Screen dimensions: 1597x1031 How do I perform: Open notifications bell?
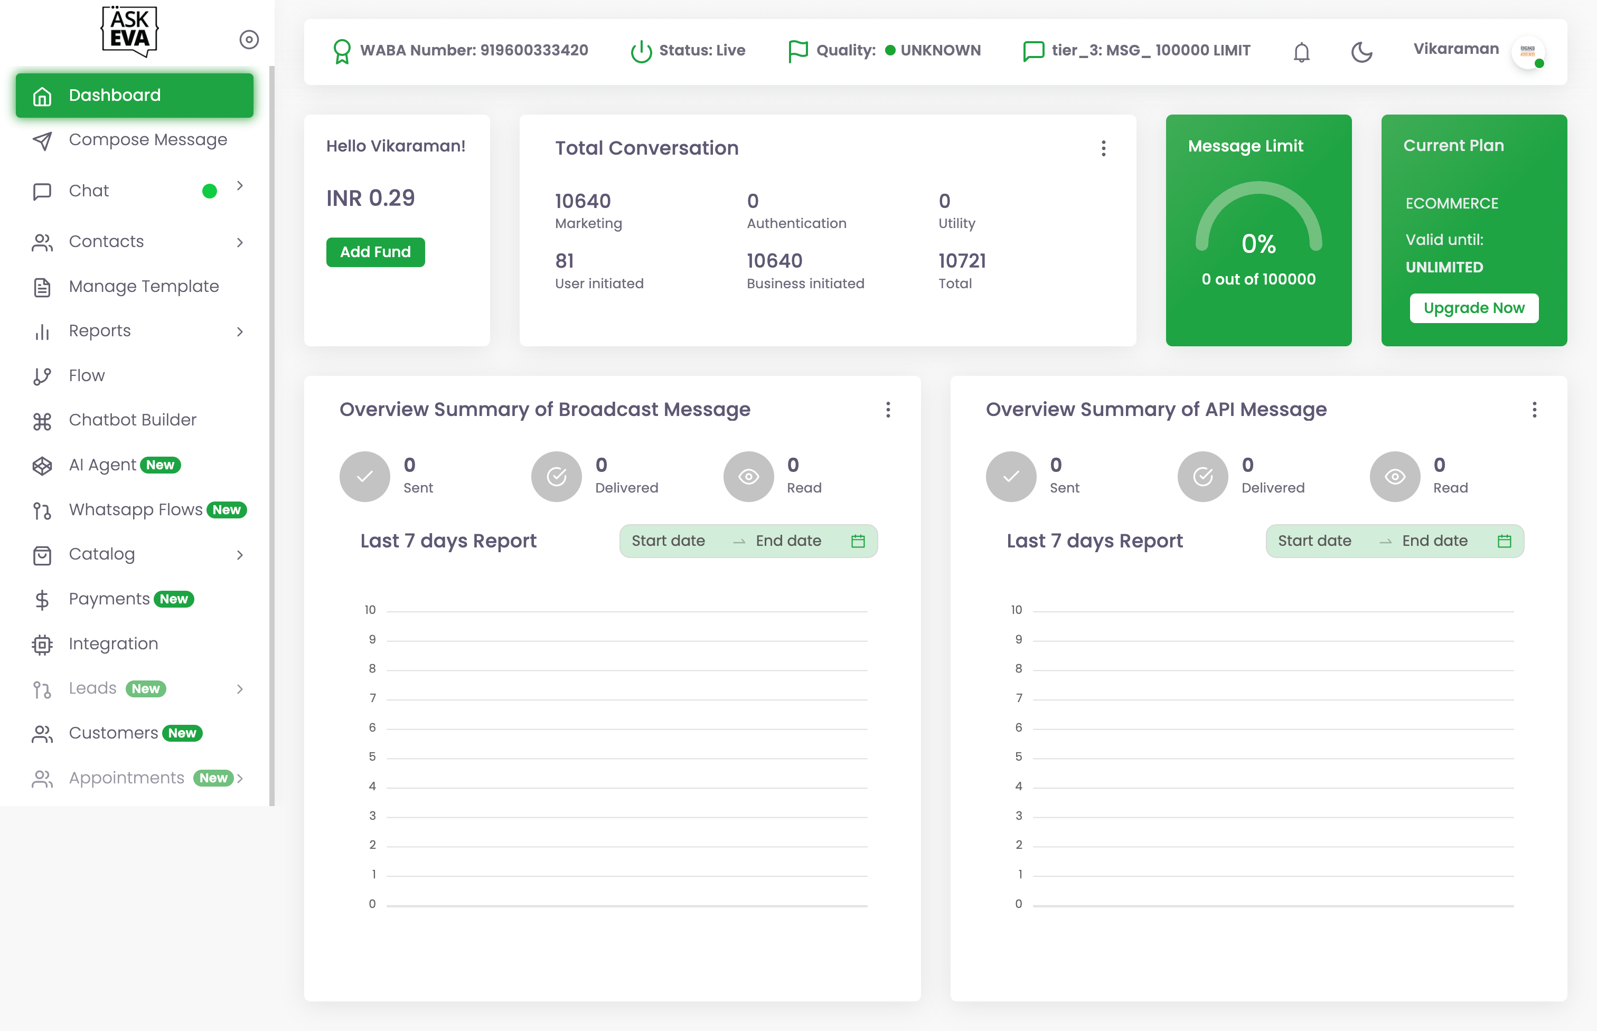[1301, 52]
